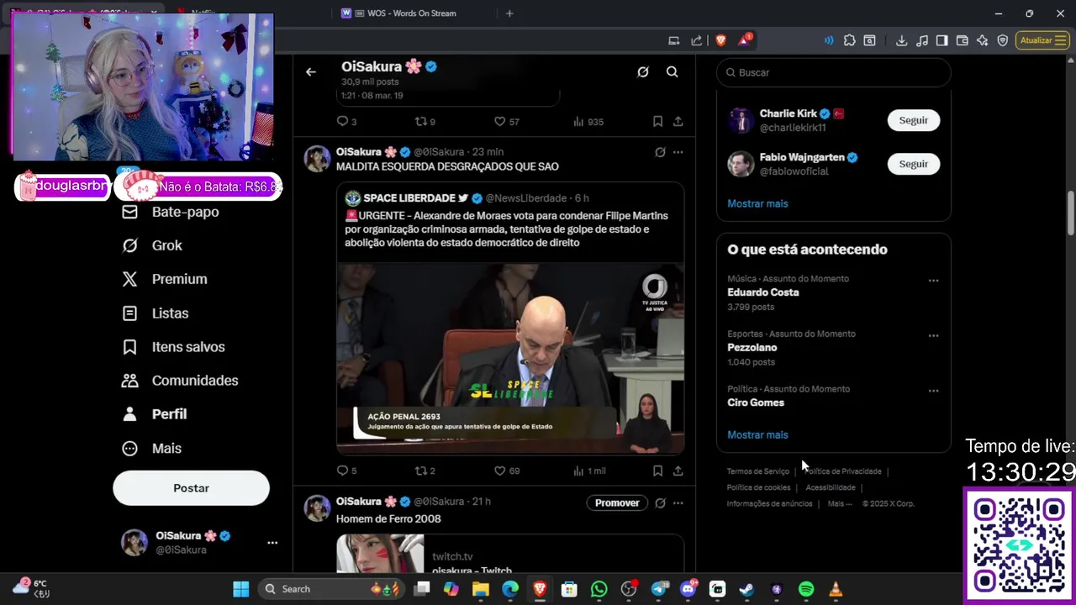
Task: Click Mostrar mais under who to follow
Action: (757, 203)
